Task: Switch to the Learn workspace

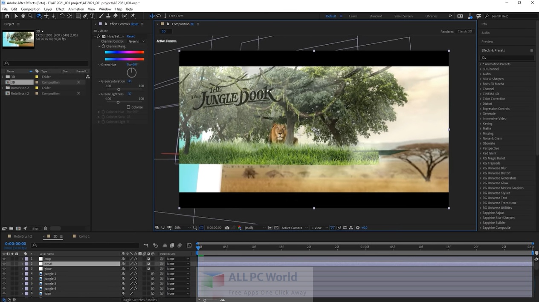Action: click(x=353, y=16)
